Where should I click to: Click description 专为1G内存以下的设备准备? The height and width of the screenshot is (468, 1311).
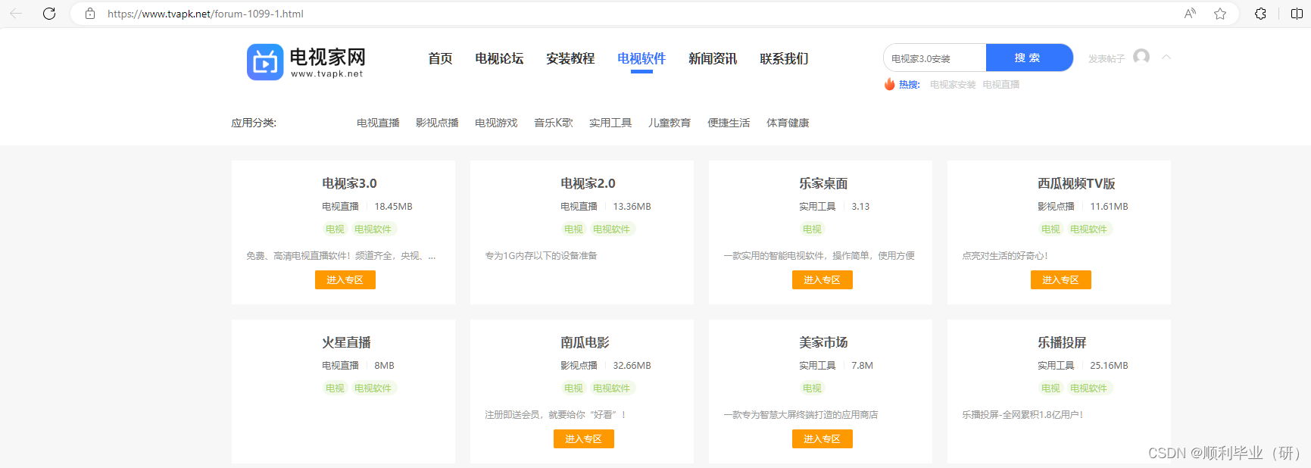[541, 256]
